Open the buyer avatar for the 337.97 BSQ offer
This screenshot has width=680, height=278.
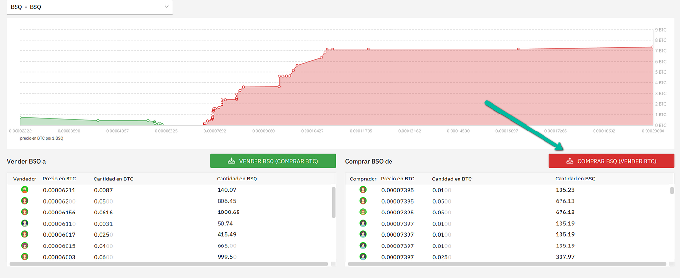[363, 257]
